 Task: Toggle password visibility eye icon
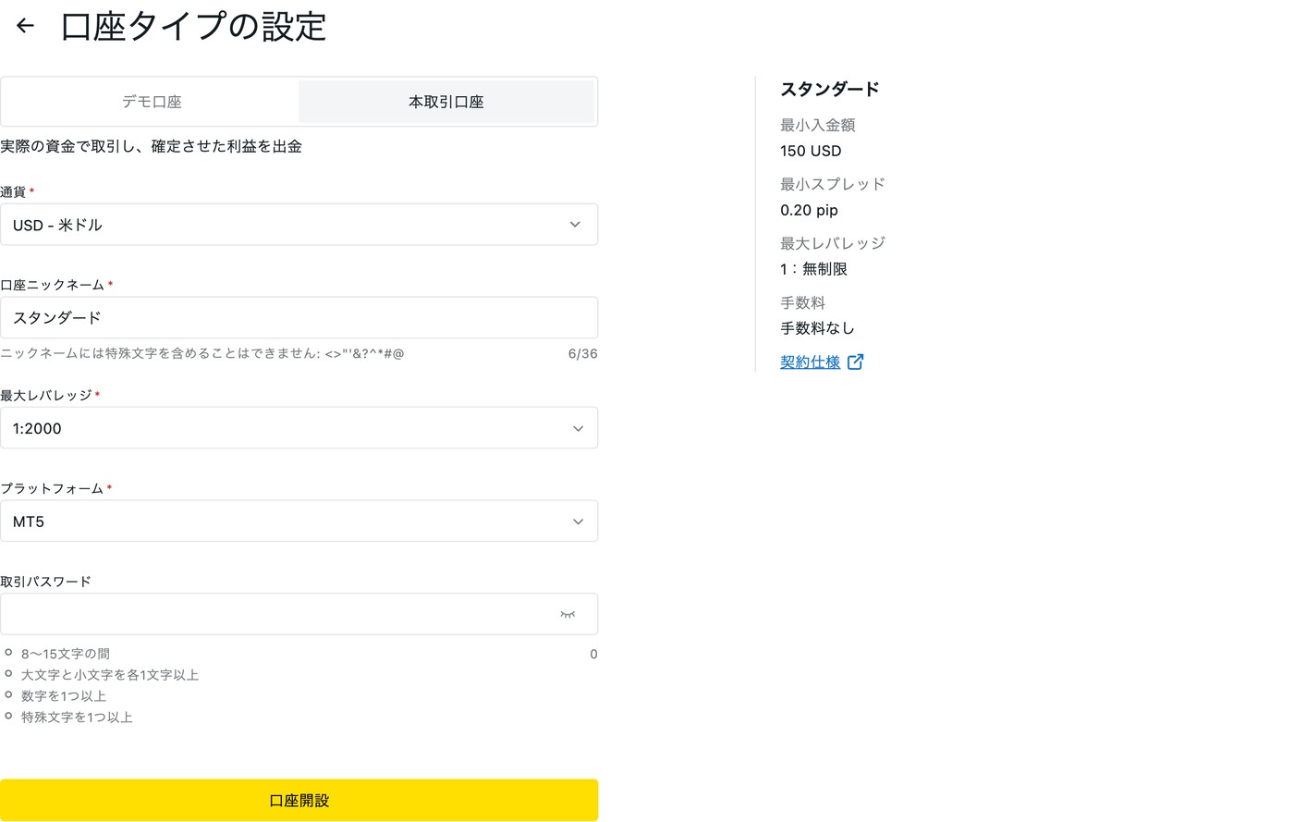click(568, 614)
